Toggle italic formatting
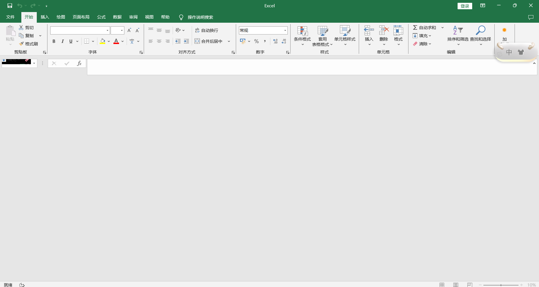Screen dimensions: 539x287 tap(62, 41)
